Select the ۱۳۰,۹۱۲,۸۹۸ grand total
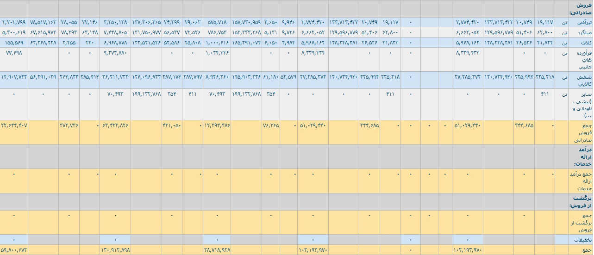 pyautogui.click(x=115, y=250)
